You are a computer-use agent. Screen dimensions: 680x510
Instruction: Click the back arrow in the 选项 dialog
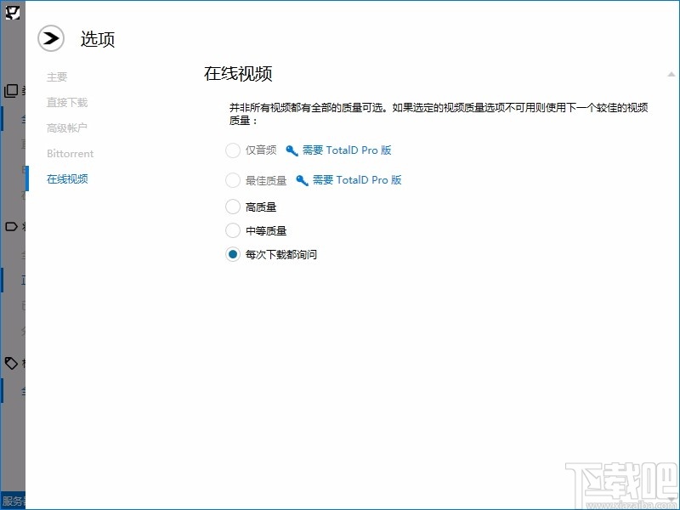coord(50,38)
